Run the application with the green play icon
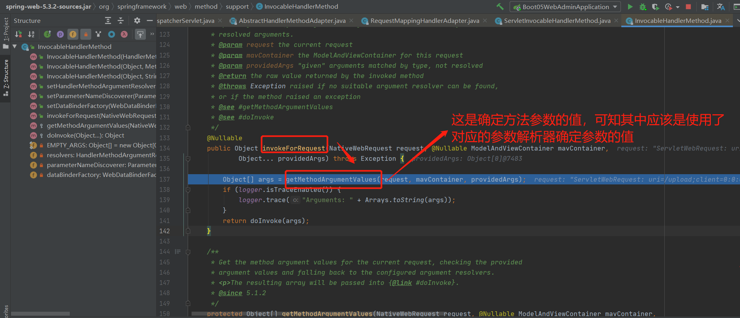Image resolution: width=740 pixels, height=318 pixels. [x=630, y=7]
